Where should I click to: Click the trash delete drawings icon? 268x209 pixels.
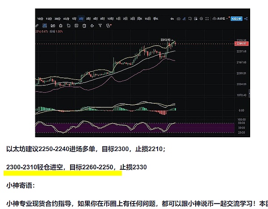(x=84, y=26)
